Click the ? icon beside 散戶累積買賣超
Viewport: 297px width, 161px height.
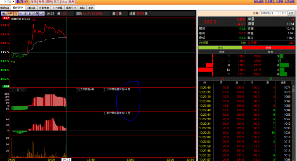click(104, 113)
